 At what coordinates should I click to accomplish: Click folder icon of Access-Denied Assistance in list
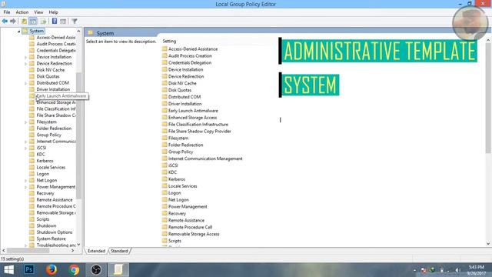pyautogui.click(x=165, y=48)
